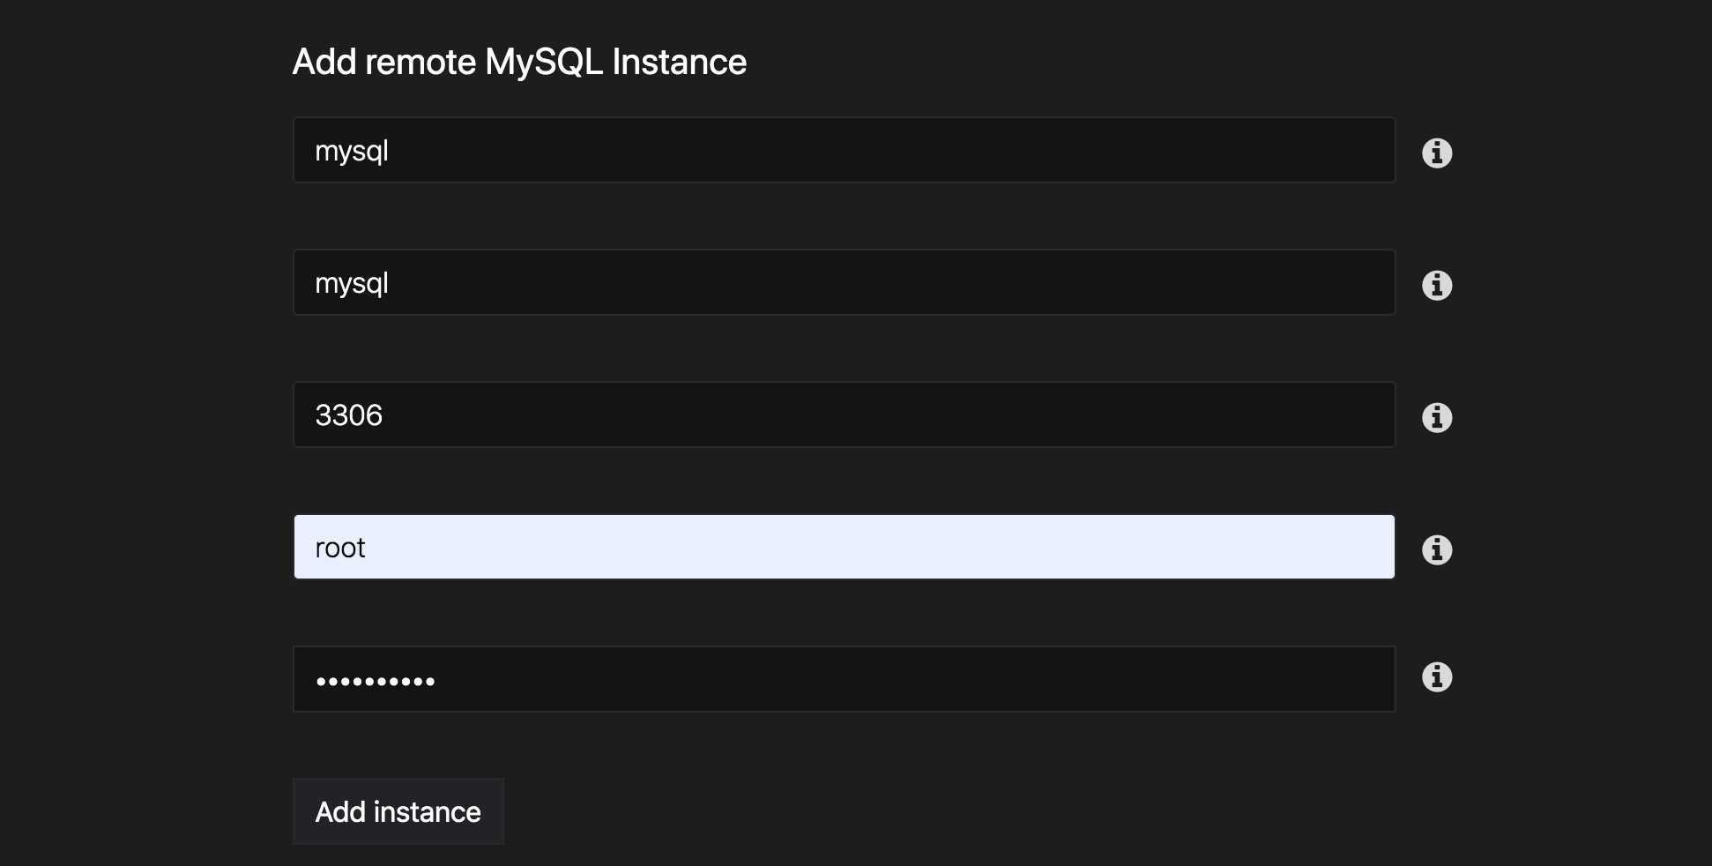Click the word MySQL in the title
Viewport: 1712px width, 866px height.
(x=544, y=62)
